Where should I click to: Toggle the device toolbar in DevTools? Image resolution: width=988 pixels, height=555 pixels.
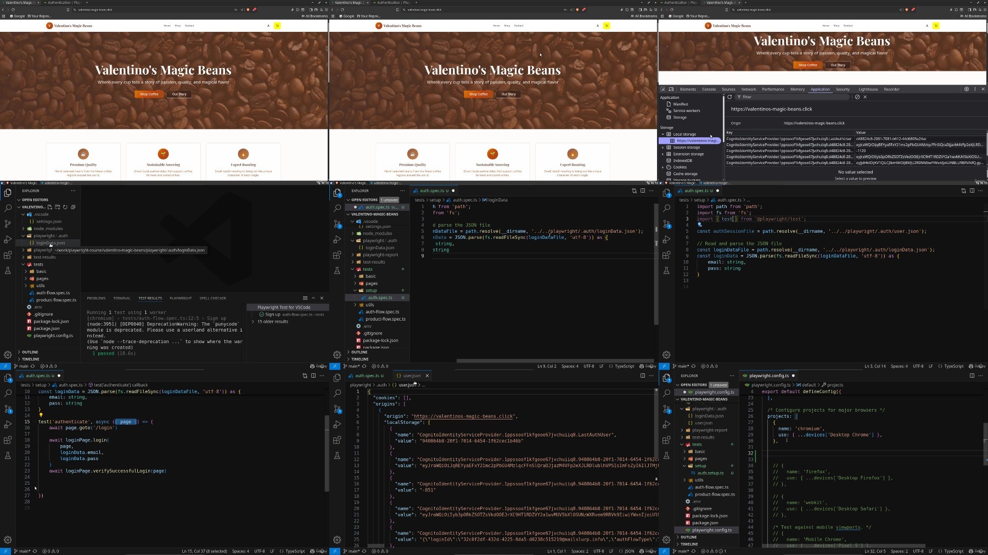[671, 89]
